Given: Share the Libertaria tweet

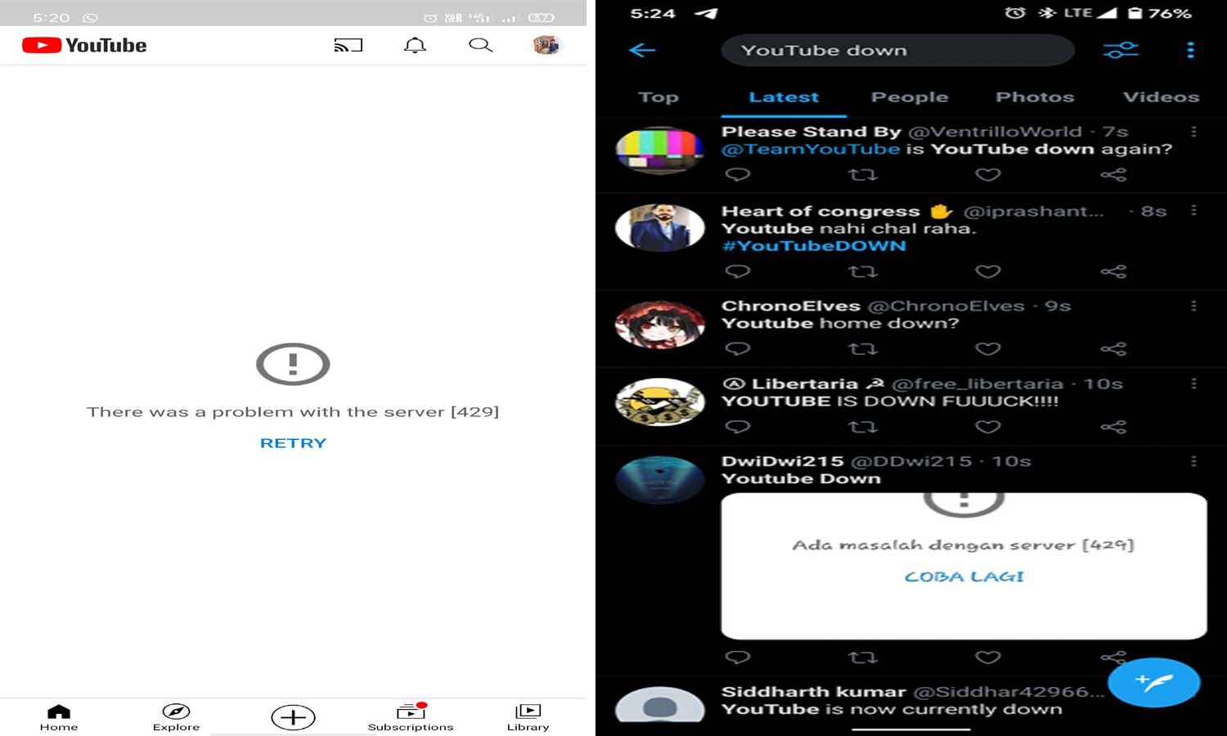Looking at the screenshot, I should 1113,426.
